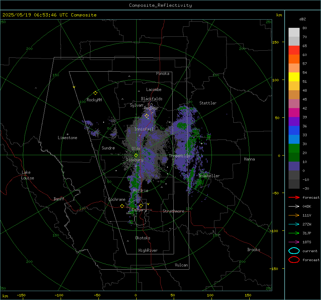Select the blue 33-36 dBZ color swatch
This screenshot has height=300, width=321.
tap(294, 131)
